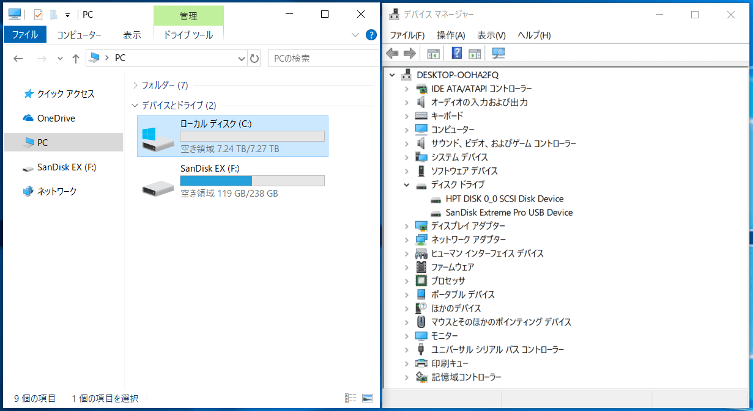Image resolution: width=753 pixels, height=411 pixels.
Task: Select サウンド、ビデオ、およびゲーム コントローラー category
Action: [503, 144]
